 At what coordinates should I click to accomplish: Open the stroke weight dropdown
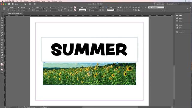point(87,7)
